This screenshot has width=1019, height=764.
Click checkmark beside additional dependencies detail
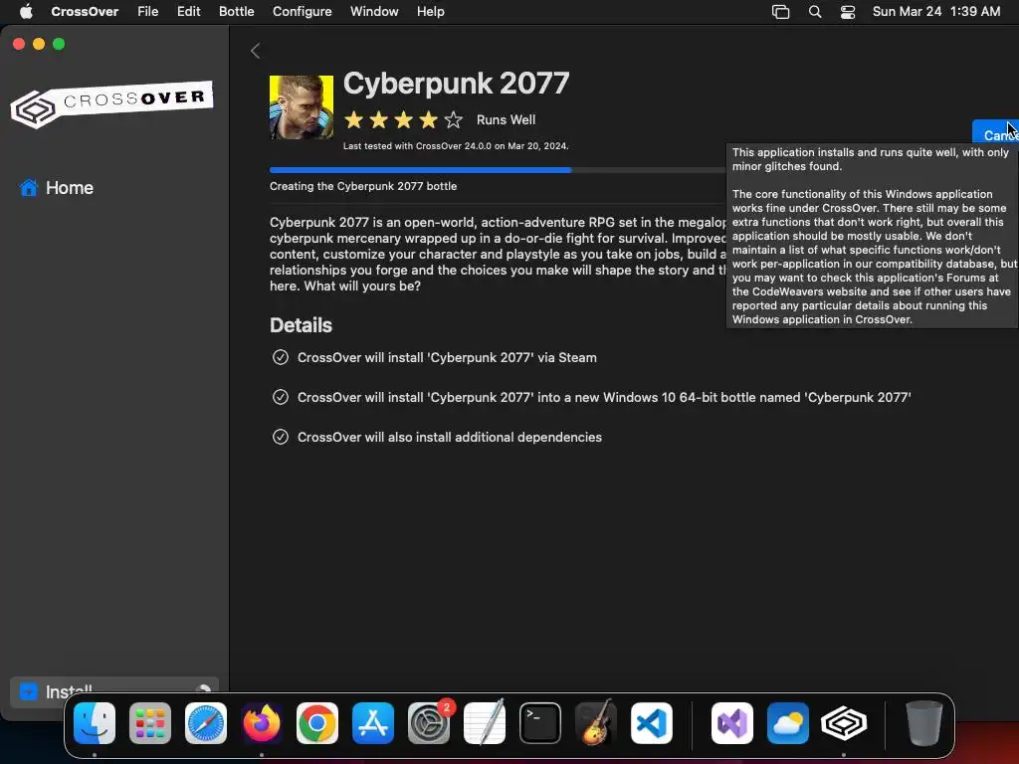[x=280, y=437]
